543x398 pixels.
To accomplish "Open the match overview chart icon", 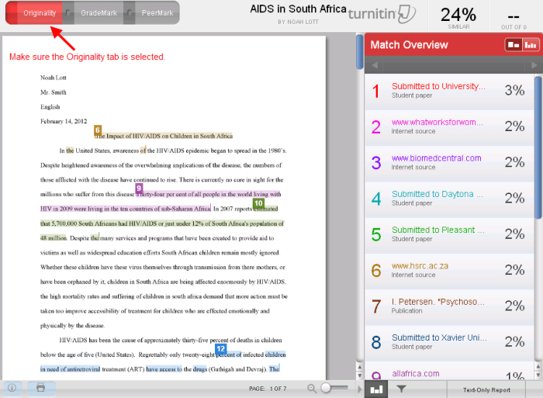I will coord(376,389).
